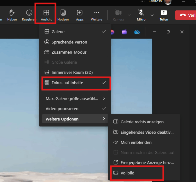Screen dimensions: 196x182
Task: Toggle Fokus auf Inhalte
Action: point(75,83)
